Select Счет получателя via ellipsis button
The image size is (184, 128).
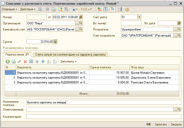coord(175,36)
